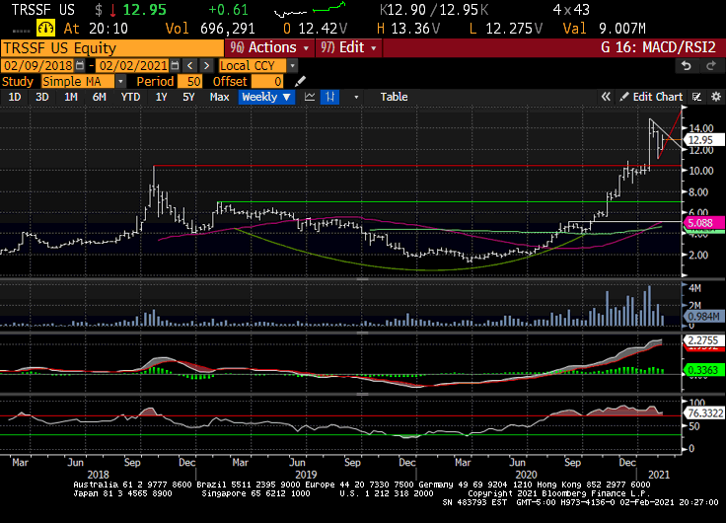The image size is (726, 523).
Task: Open chart annotation checklist icon
Action: (696, 97)
